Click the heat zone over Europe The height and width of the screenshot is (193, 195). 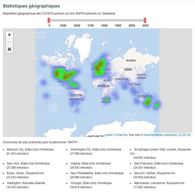click(x=100, y=67)
